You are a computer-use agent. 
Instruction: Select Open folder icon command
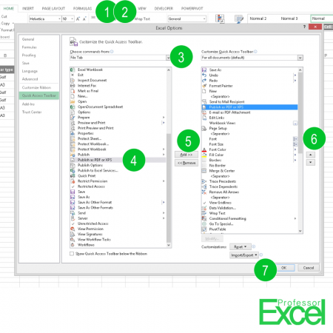[x=73, y=101]
